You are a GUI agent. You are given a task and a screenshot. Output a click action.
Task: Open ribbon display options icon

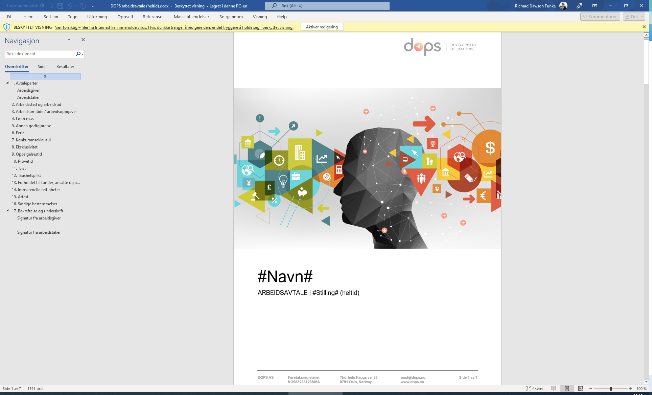[x=595, y=6]
